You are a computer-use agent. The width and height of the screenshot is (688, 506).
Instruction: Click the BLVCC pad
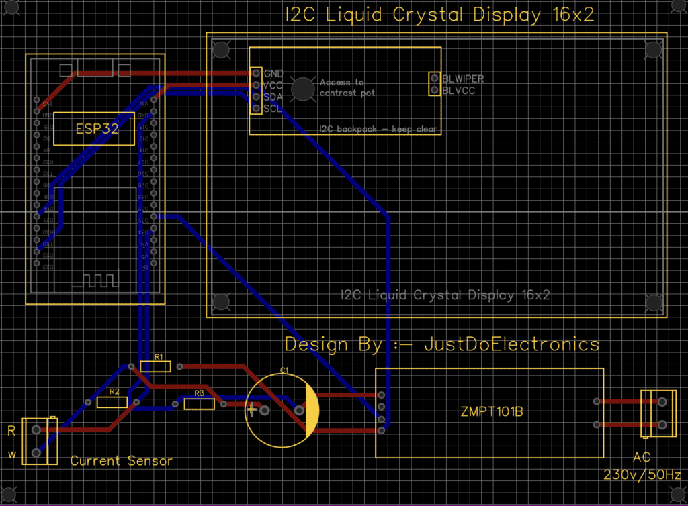pos(435,90)
